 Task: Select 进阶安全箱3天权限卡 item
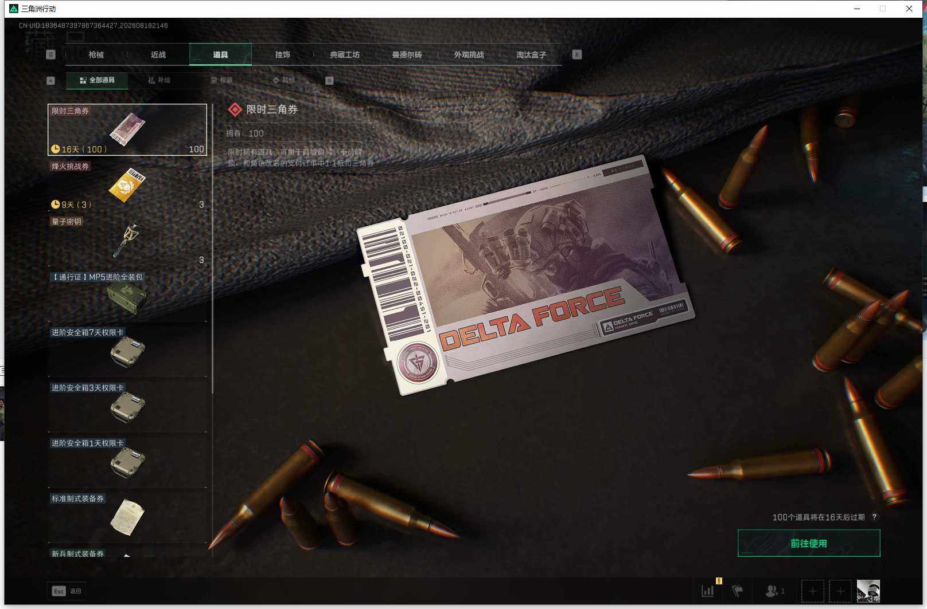[x=127, y=407]
